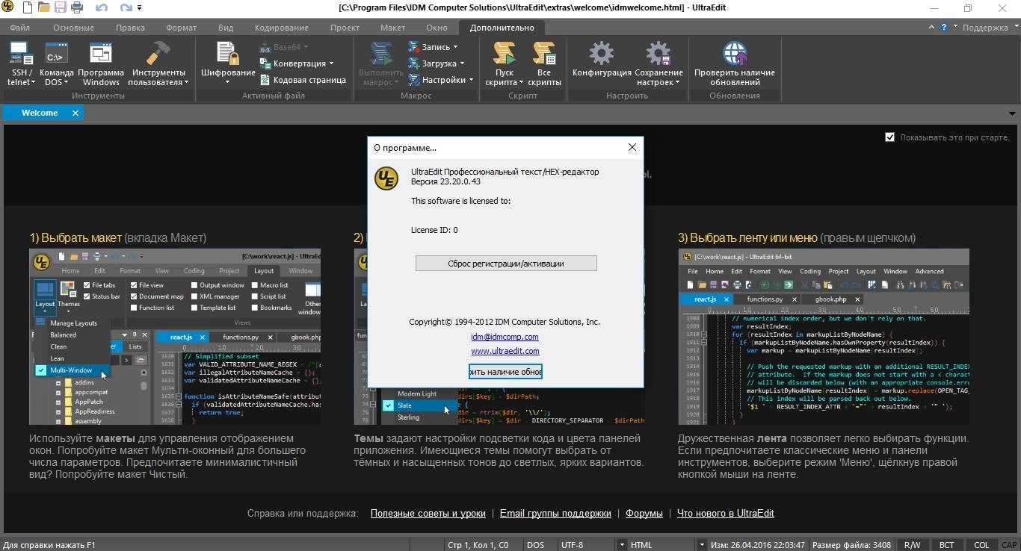Open the Конфигурация gear icon
1021x551 pixels.
602,60
